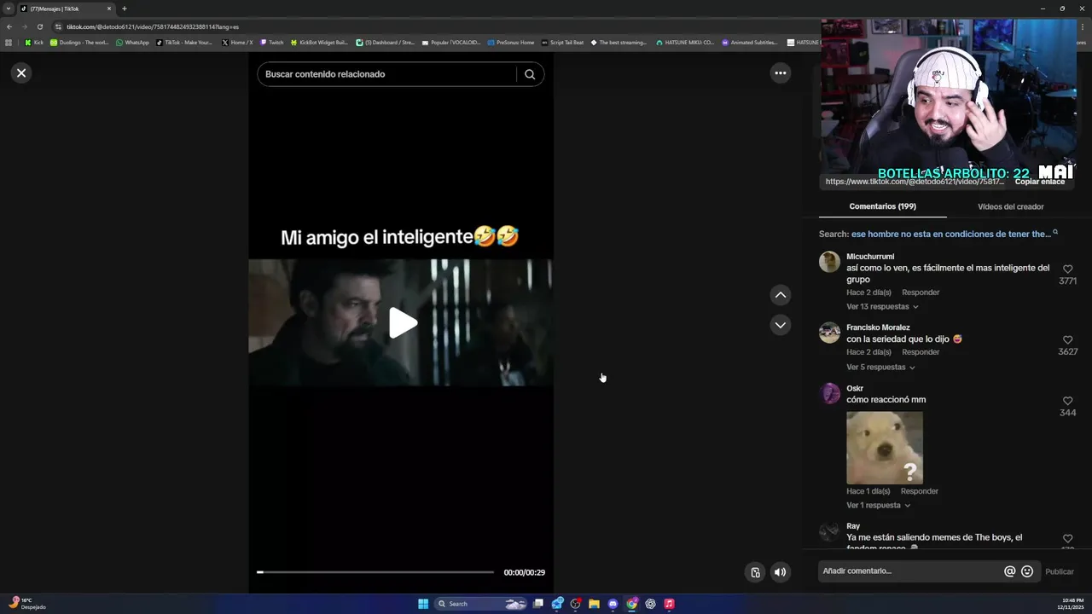
Task: Open a new browser tab with plus
Action: [124, 9]
